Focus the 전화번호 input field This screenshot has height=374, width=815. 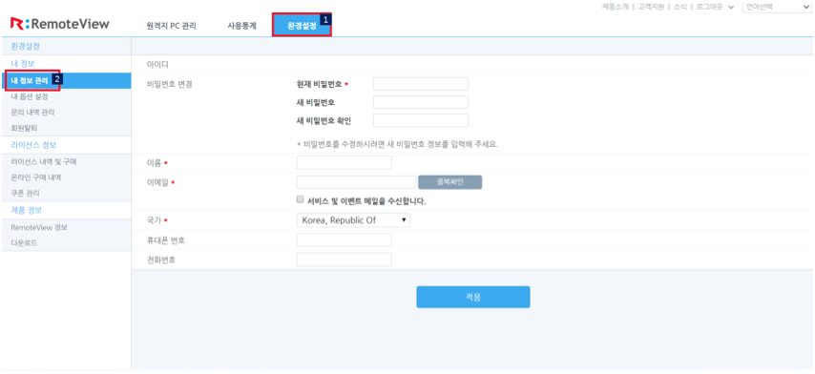click(x=345, y=260)
